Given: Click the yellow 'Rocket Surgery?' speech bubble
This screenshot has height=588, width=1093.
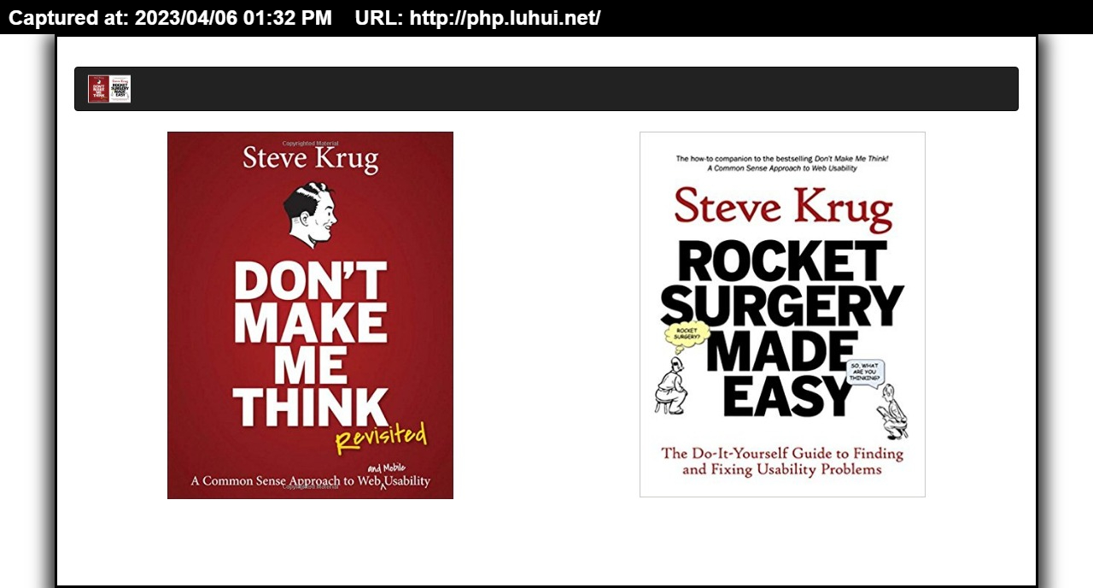Looking at the screenshot, I should (x=687, y=334).
